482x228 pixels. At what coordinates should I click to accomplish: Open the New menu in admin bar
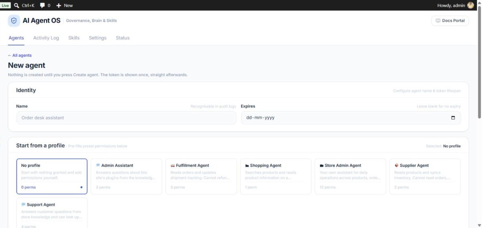pos(65,5)
